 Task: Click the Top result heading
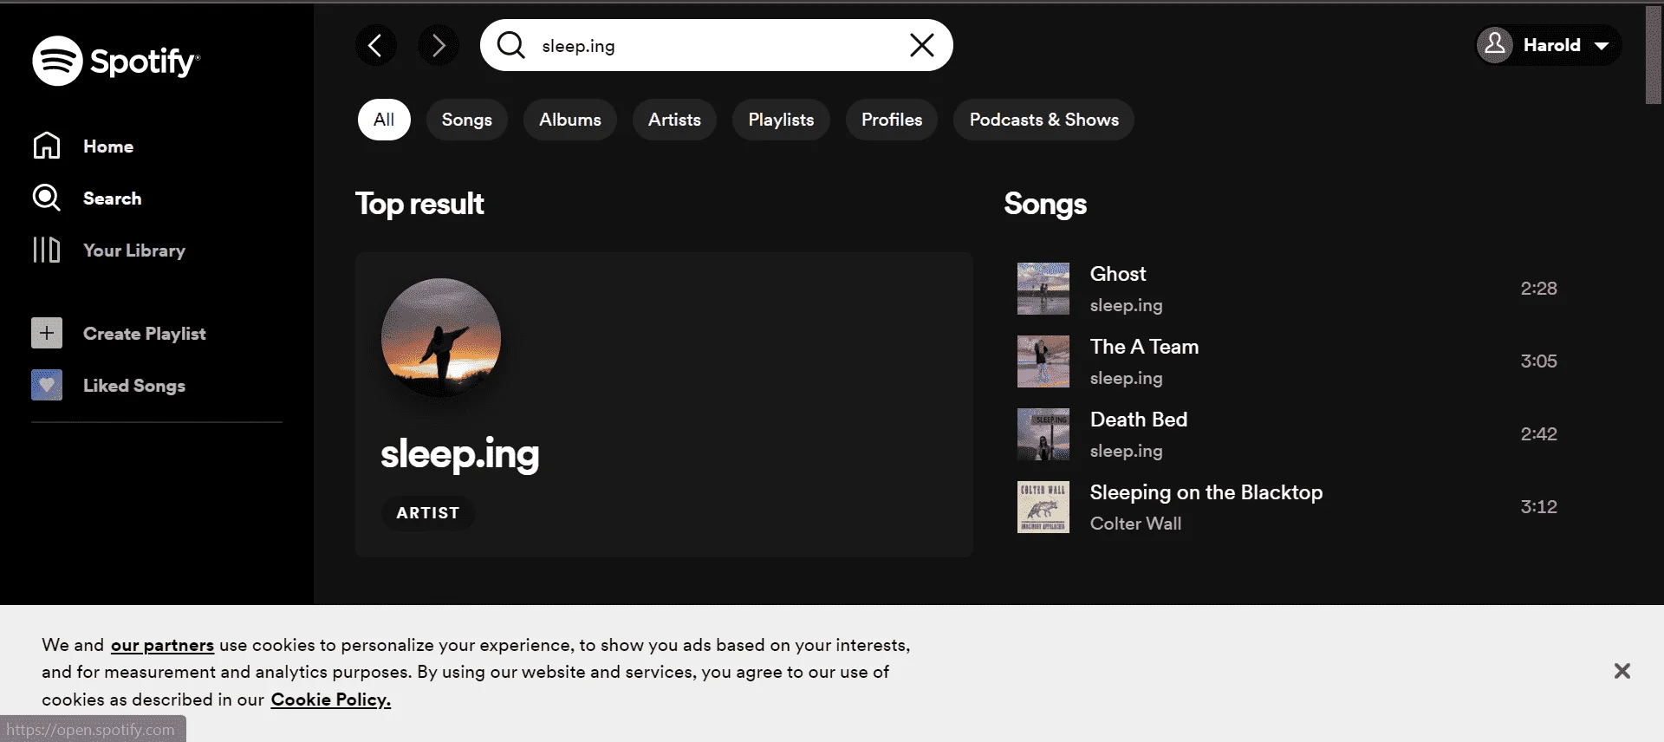[x=419, y=205]
